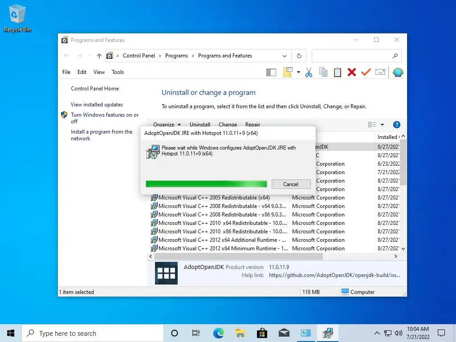Click the Refresh button in address bar
This screenshot has height=342, width=456.
coord(299,56)
